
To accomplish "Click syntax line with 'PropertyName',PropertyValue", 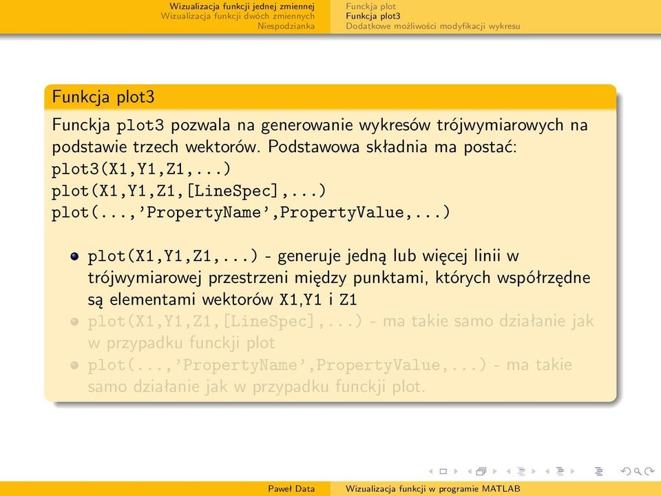I will 251,213.
